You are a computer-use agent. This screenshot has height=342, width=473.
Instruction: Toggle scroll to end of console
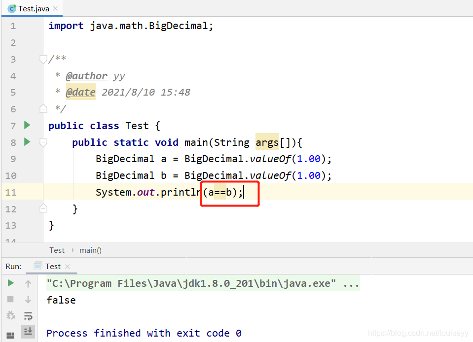click(28, 332)
